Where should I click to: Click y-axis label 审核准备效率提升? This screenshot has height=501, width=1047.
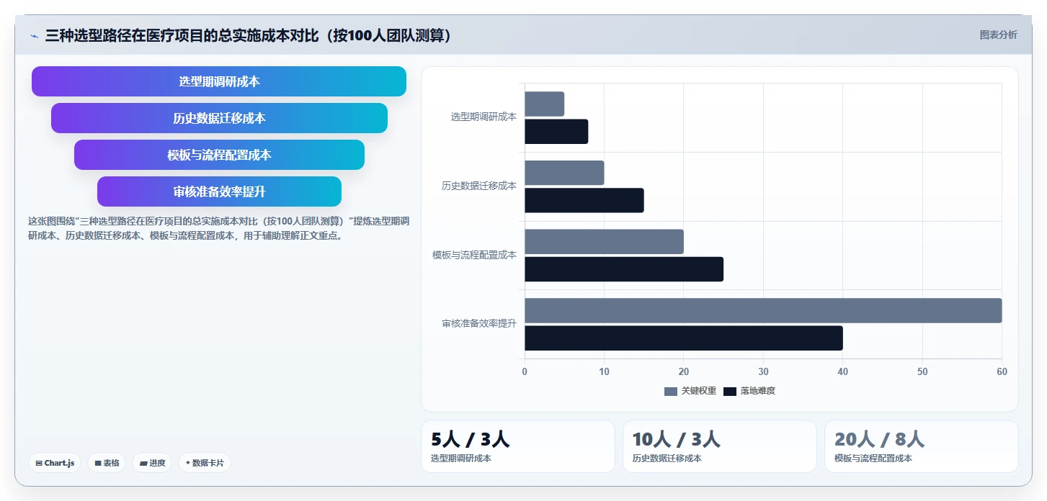point(479,324)
